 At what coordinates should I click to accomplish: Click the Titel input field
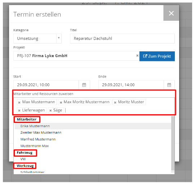click(x=122, y=38)
